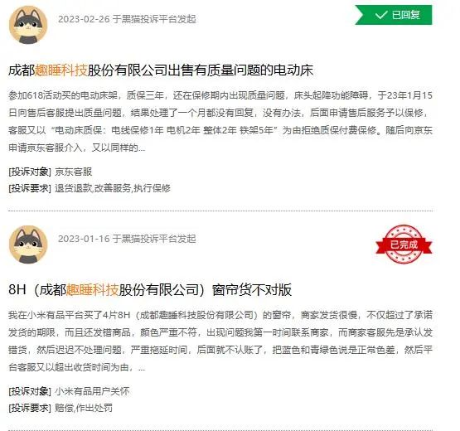Image resolution: width=460 pixels, height=431 pixels.
Task: Click the truncated ellipsis ending the first complaint text
Action: pyautogui.click(x=142, y=148)
